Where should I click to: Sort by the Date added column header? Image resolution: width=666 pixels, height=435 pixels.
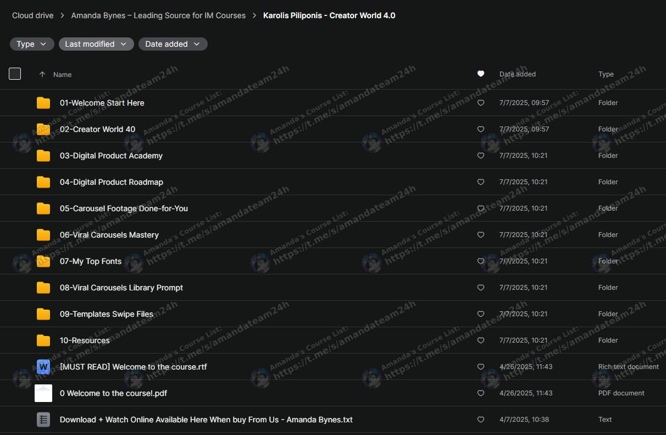517,74
